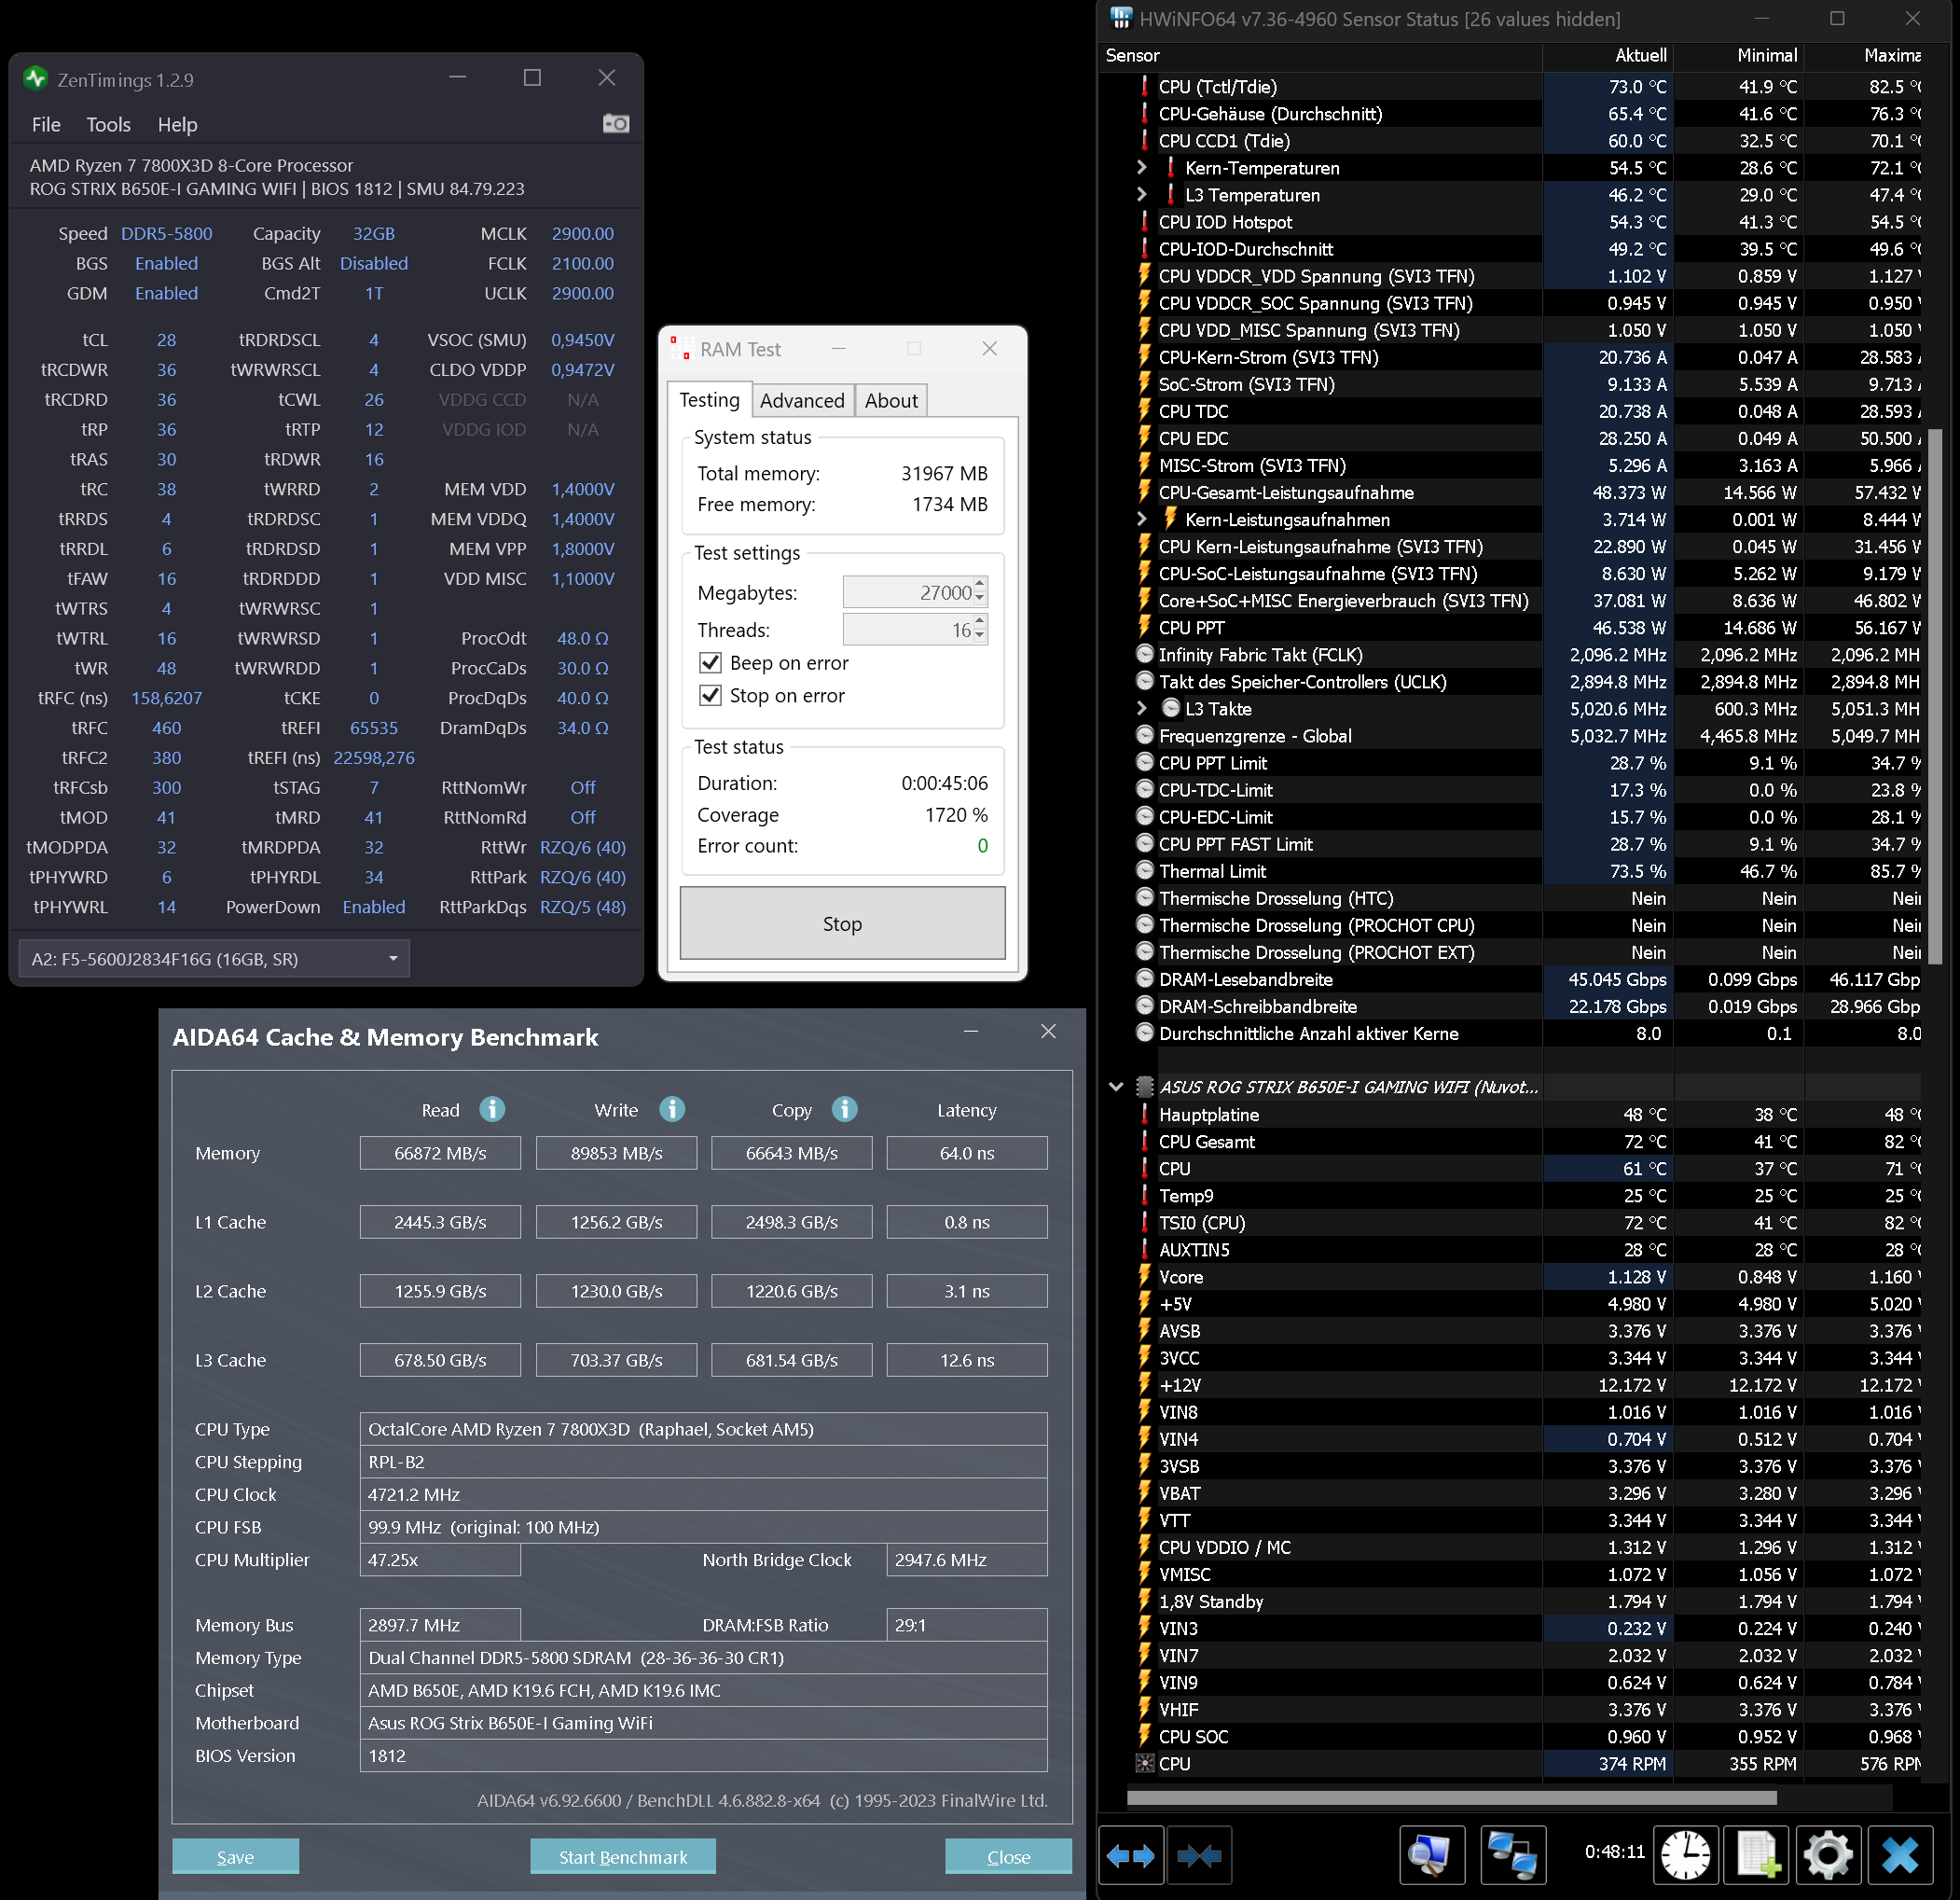Click Megabytes input field
Image resolution: width=1960 pixels, height=1900 pixels.
point(908,592)
